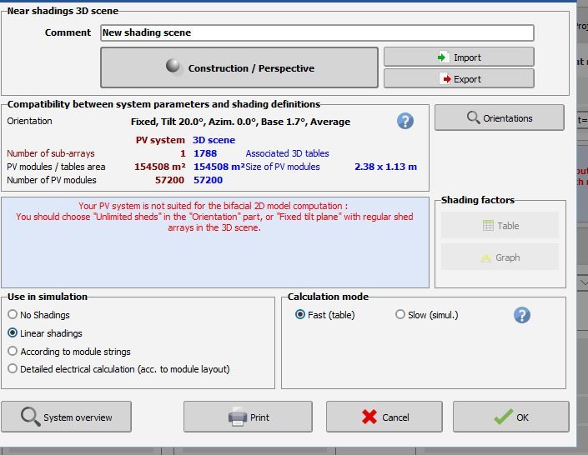
Task: Select the Linear shadings option
Action: coord(13,333)
